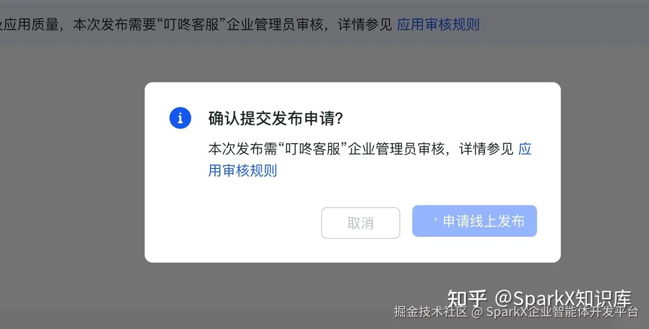This screenshot has height=329, width=649.
Task: Click 详情参见 text inside the dialog
Action: pyautogui.click(x=487, y=149)
